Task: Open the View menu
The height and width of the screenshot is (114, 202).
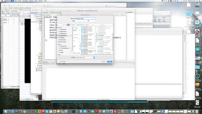Action: (36, 1)
